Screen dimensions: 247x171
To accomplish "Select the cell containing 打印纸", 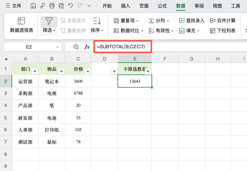I will [x=52, y=130].
